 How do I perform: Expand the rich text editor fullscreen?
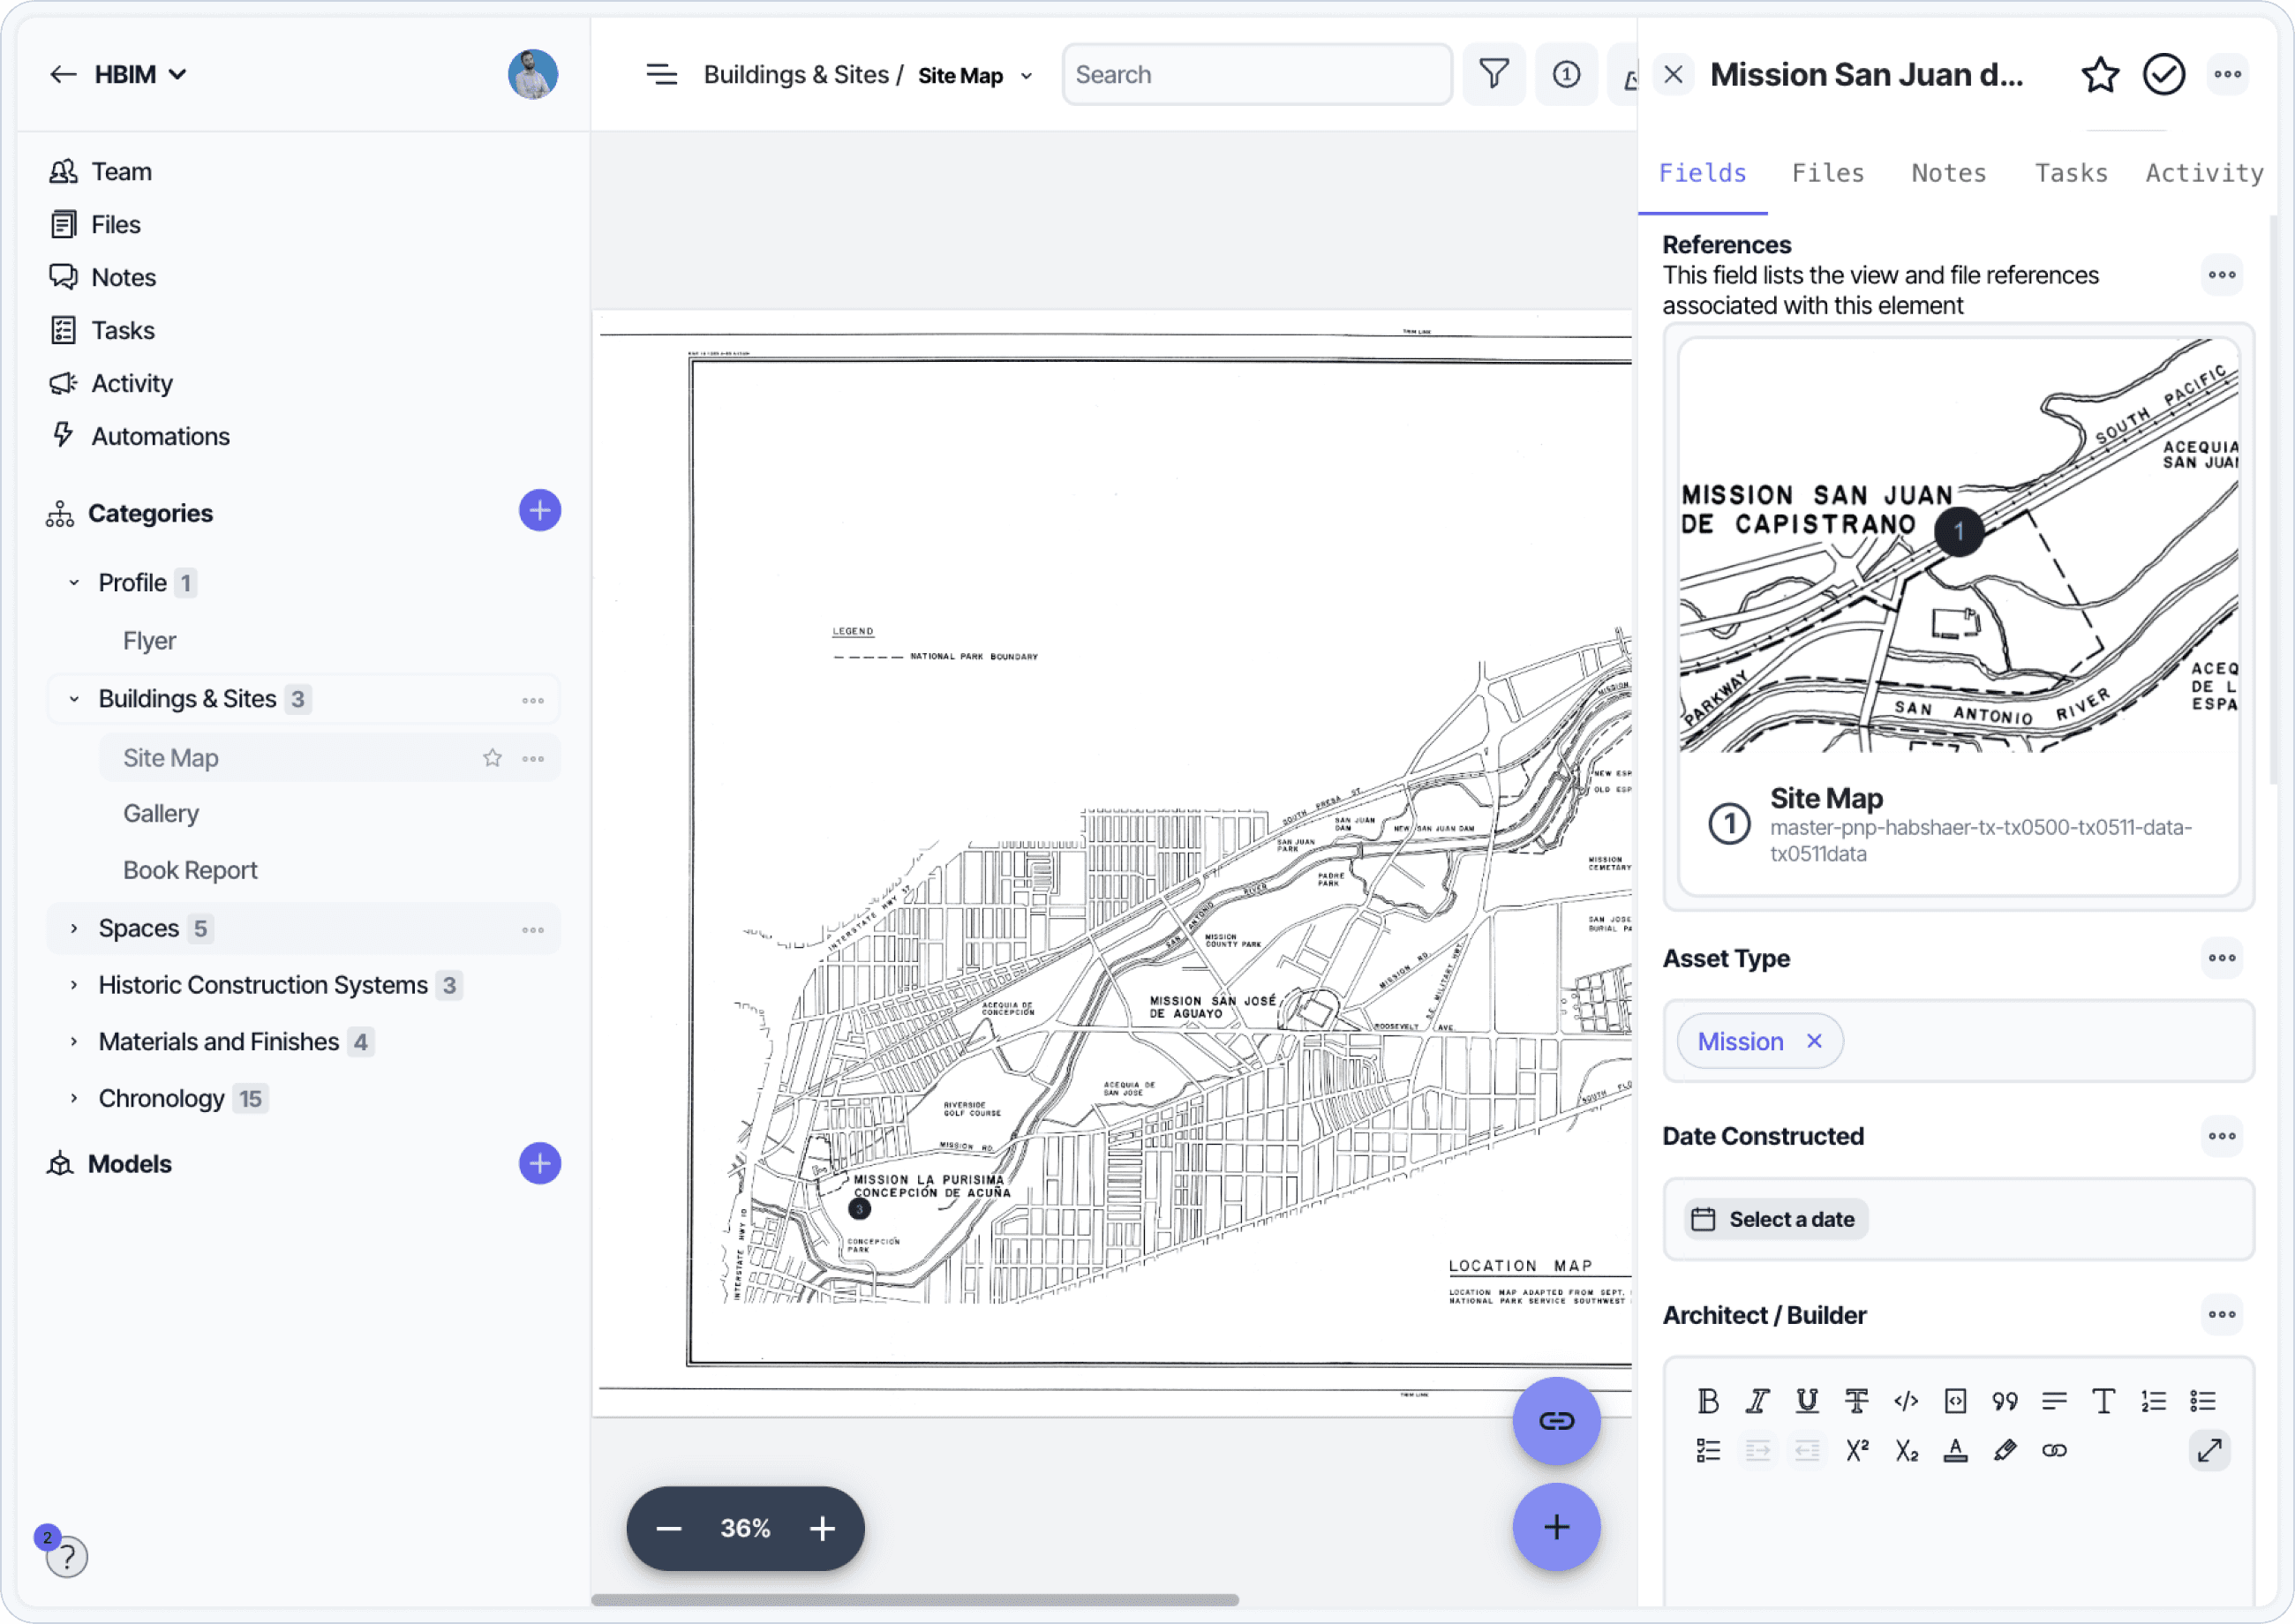coord(2209,1451)
